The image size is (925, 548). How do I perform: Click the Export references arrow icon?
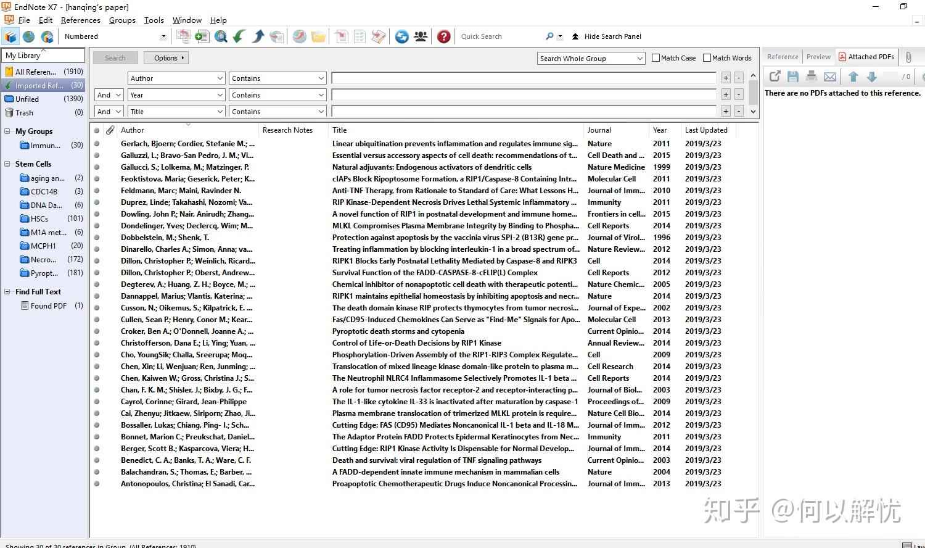point(258,36)
